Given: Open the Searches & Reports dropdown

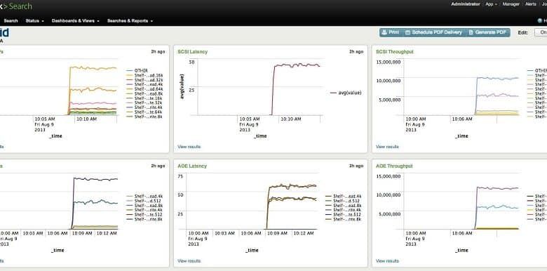Looking at the screenshot, I should 130,21.
